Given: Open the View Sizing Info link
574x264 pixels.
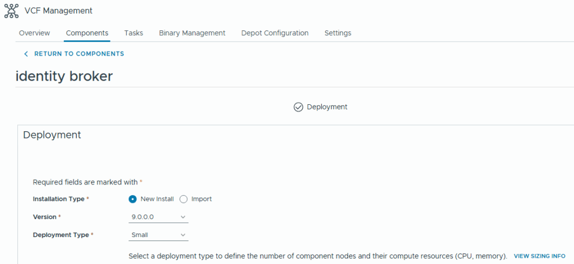Looking at the screenshot, I should pos(539,256).
